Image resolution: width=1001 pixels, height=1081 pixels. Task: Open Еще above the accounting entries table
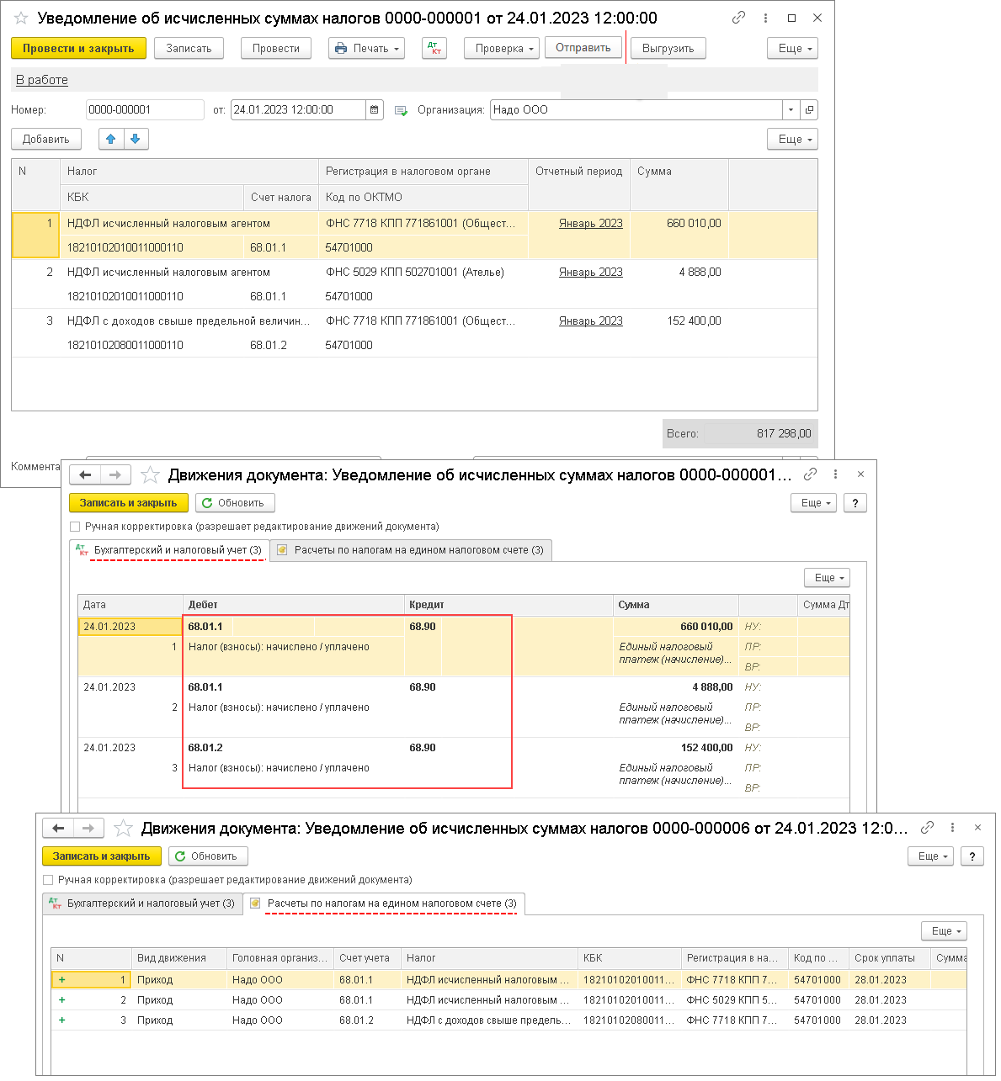click(827, 577)
